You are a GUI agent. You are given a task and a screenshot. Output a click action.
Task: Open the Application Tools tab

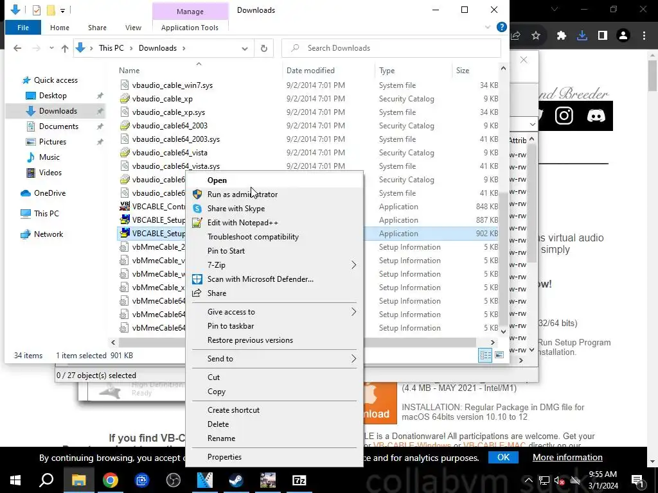pyautogui.click(x=190, y=28)
